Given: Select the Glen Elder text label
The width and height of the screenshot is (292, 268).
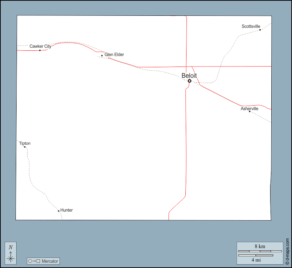Looking at the screenshot, I should click(x=114, y=55).
